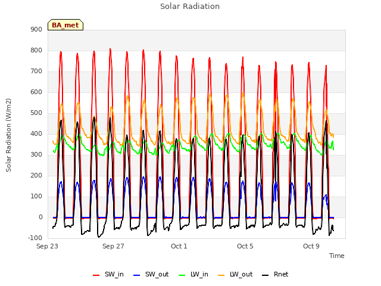The image size is (381, 286).
Task: Click the orange LW_out legend color marker
Action: point(221,275)
